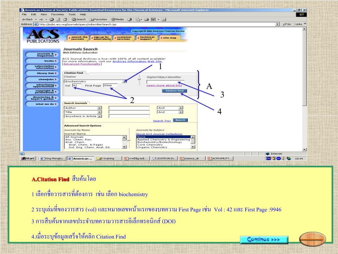This screenshot has width=338, height=254.
Task: Click the blue Continue >>> button
Action: (x=264, y=240)
